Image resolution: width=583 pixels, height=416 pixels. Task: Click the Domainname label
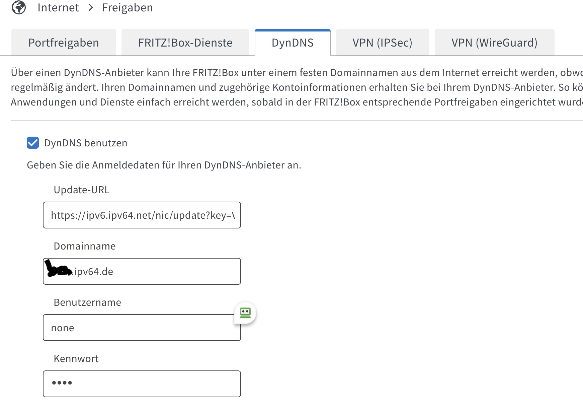point(85,246)
